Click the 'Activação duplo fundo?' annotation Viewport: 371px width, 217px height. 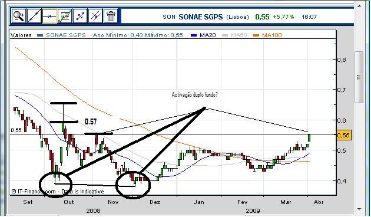(194, 95)
